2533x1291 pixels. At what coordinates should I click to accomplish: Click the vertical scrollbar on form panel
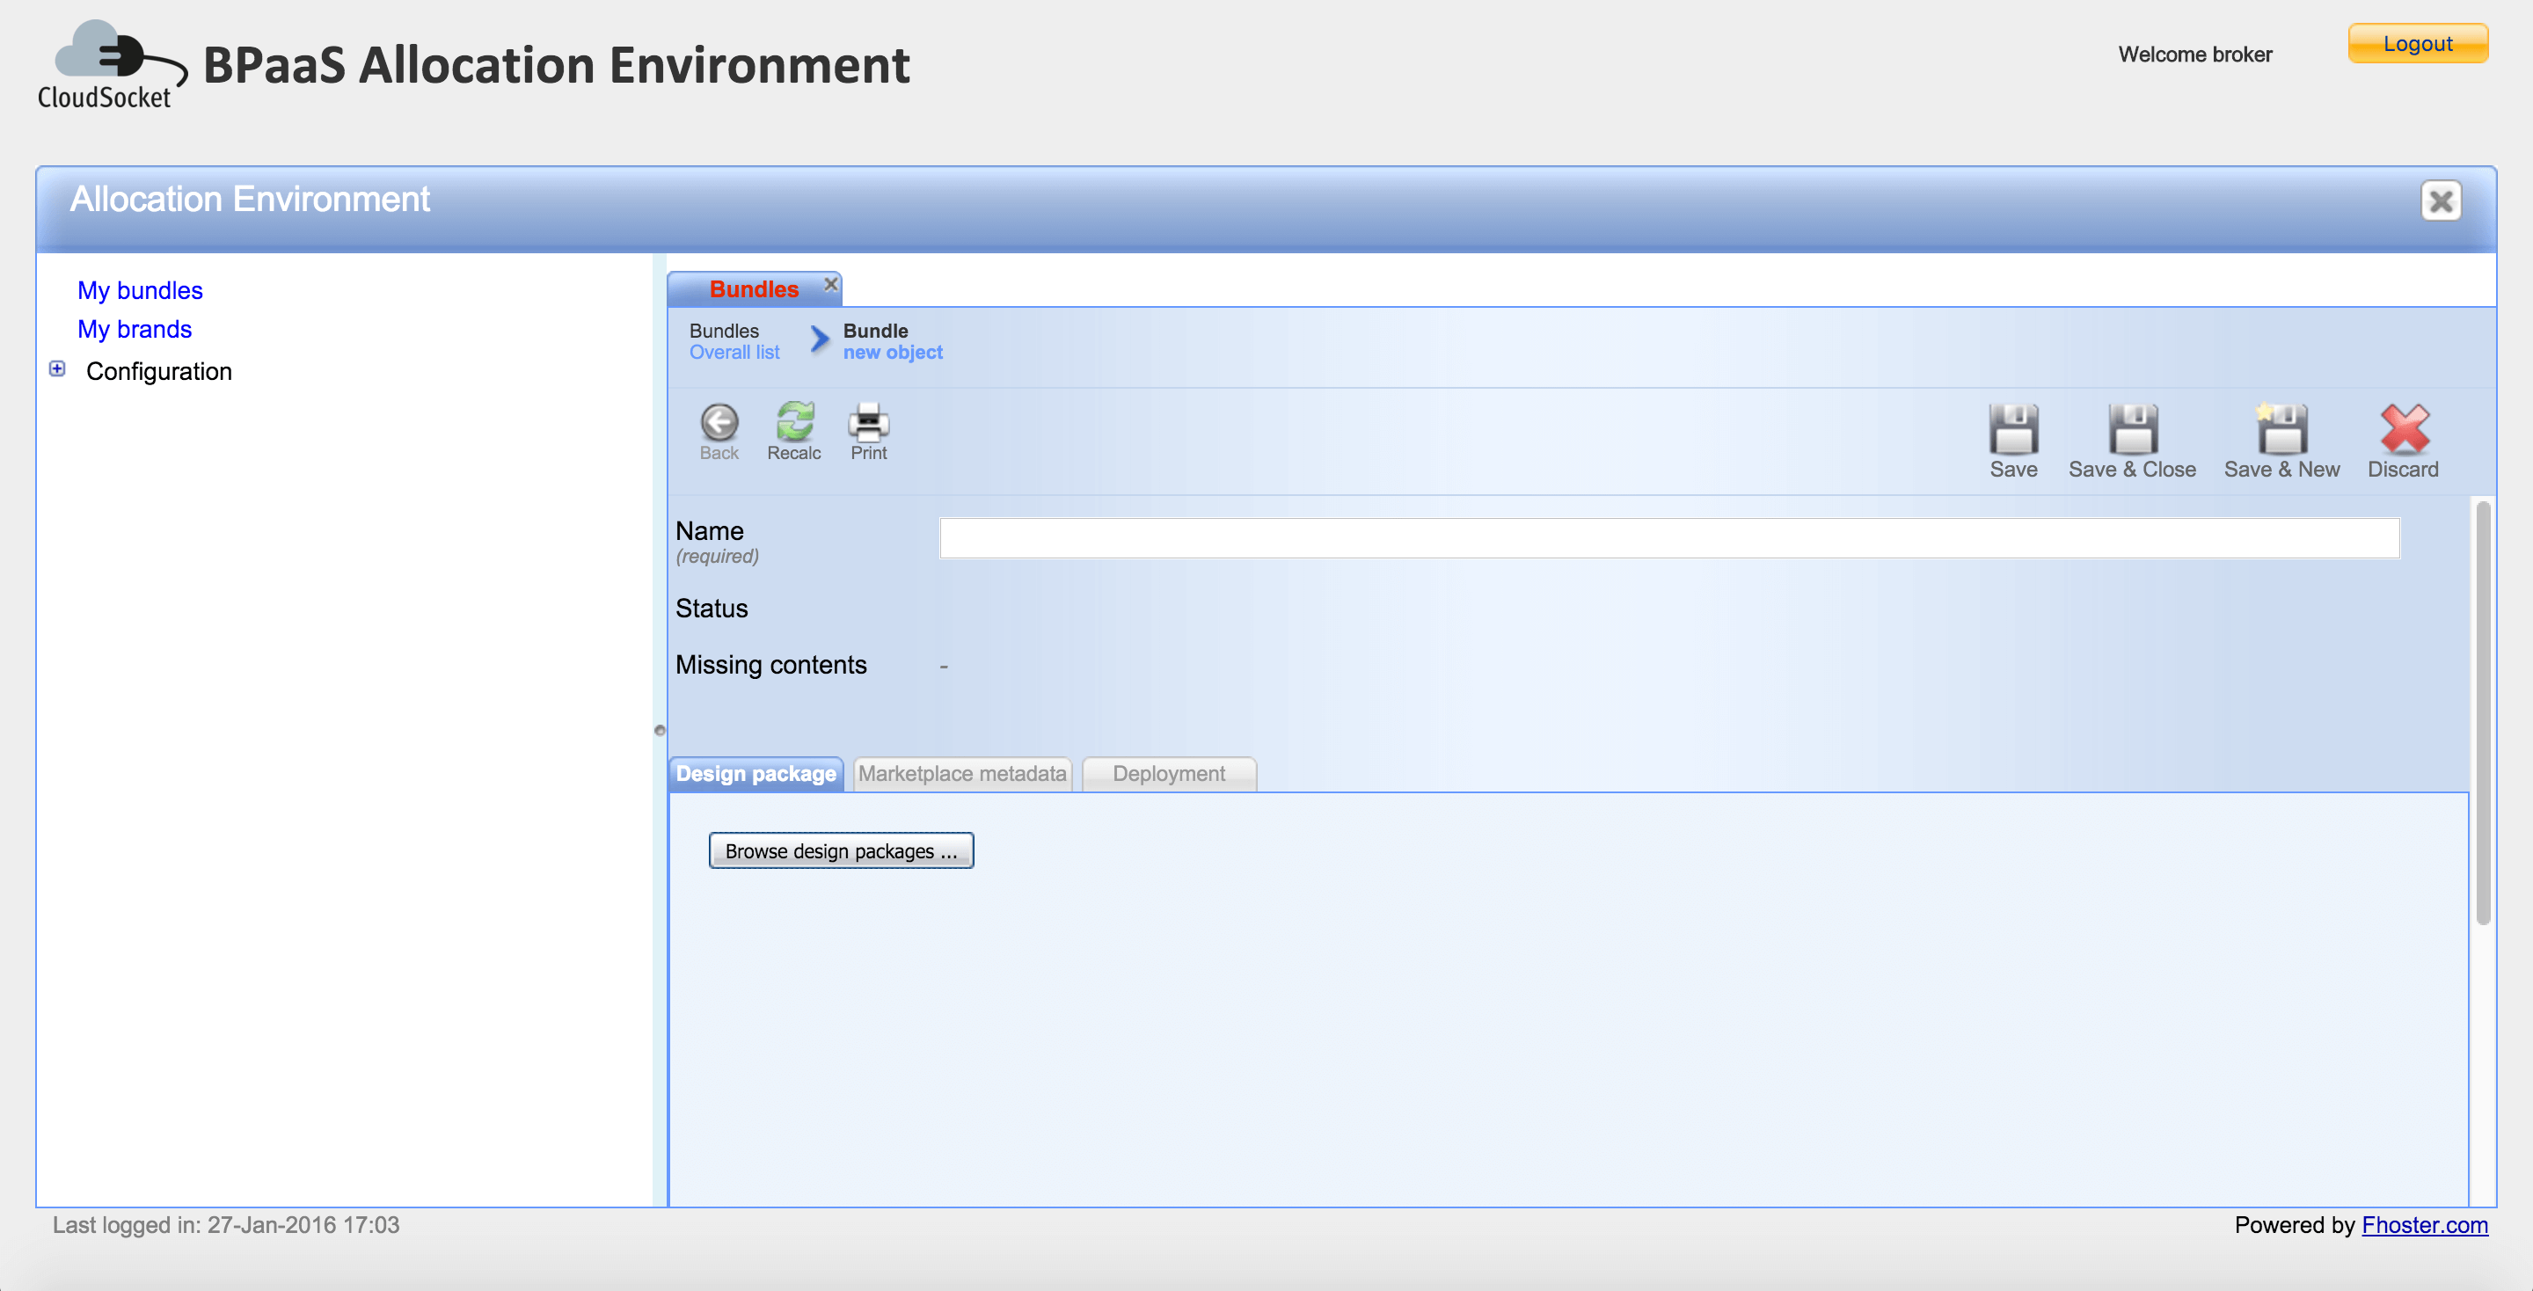(x=2483, y=713)
